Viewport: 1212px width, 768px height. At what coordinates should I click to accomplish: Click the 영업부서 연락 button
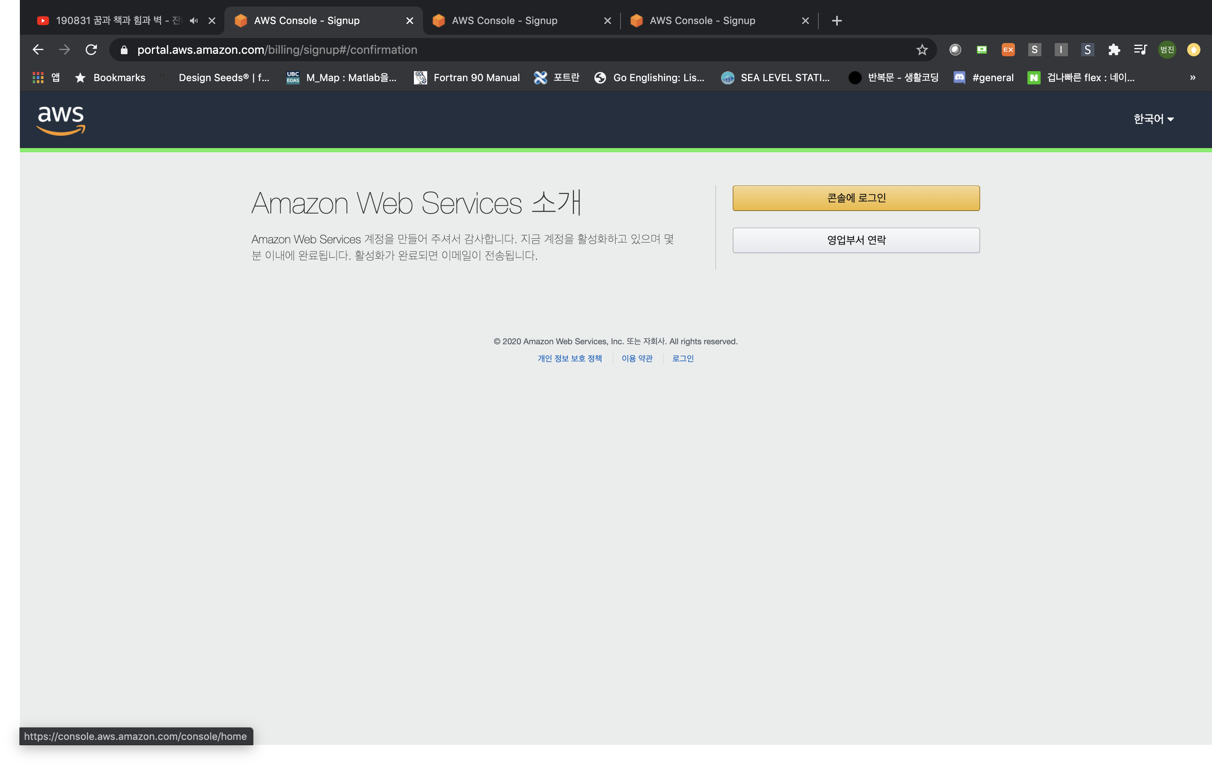click(x=856, y=240)
